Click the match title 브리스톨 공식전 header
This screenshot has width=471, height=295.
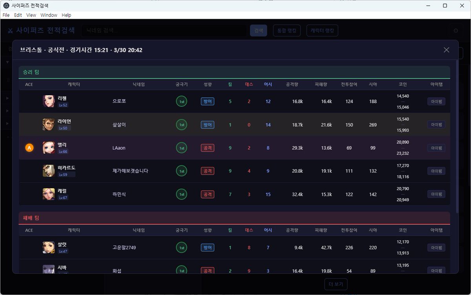[x=81, y=50]
